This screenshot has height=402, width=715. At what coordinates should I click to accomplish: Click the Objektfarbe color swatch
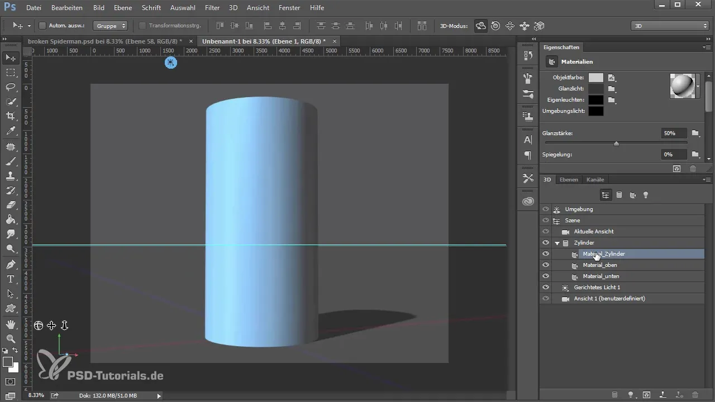(x=596, y=78)
